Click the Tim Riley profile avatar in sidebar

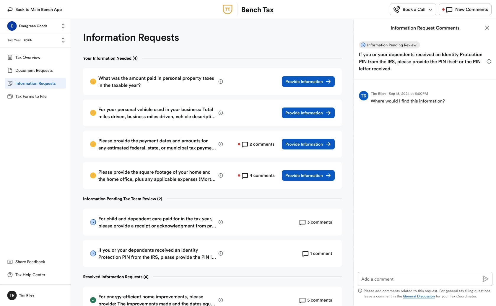(x=12, y=295)
